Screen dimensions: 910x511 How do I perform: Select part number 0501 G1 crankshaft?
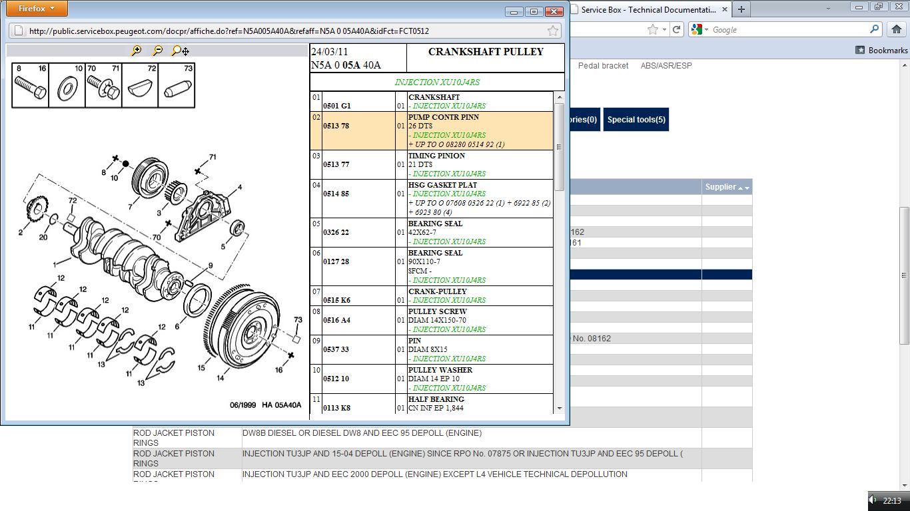coord(336,106)
